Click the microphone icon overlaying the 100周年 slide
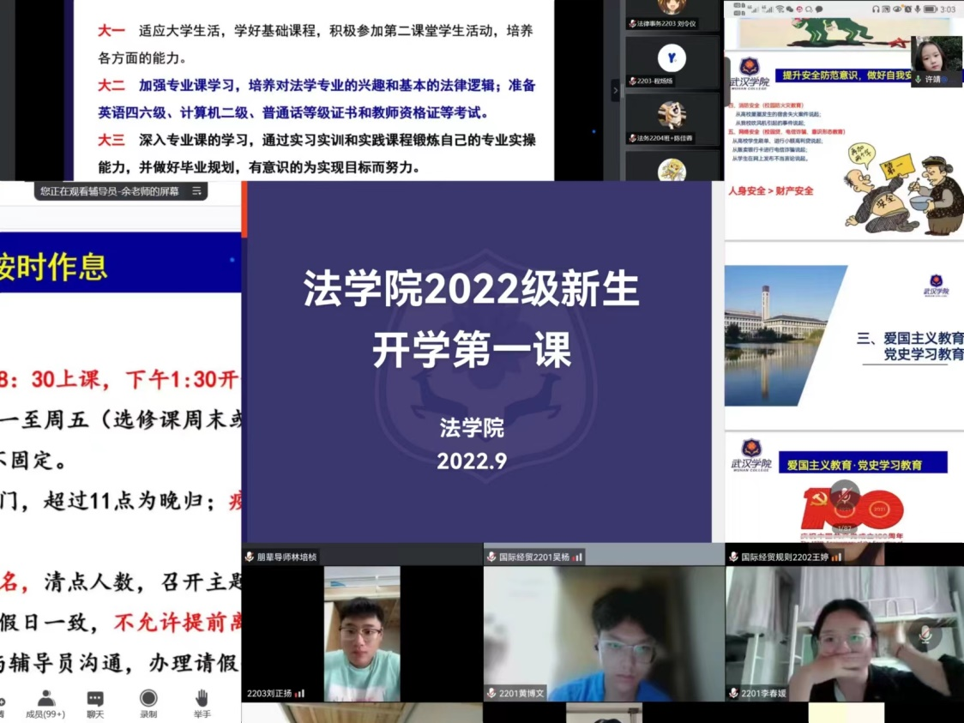This screenshot has width=964, height=723. point(844,495)
